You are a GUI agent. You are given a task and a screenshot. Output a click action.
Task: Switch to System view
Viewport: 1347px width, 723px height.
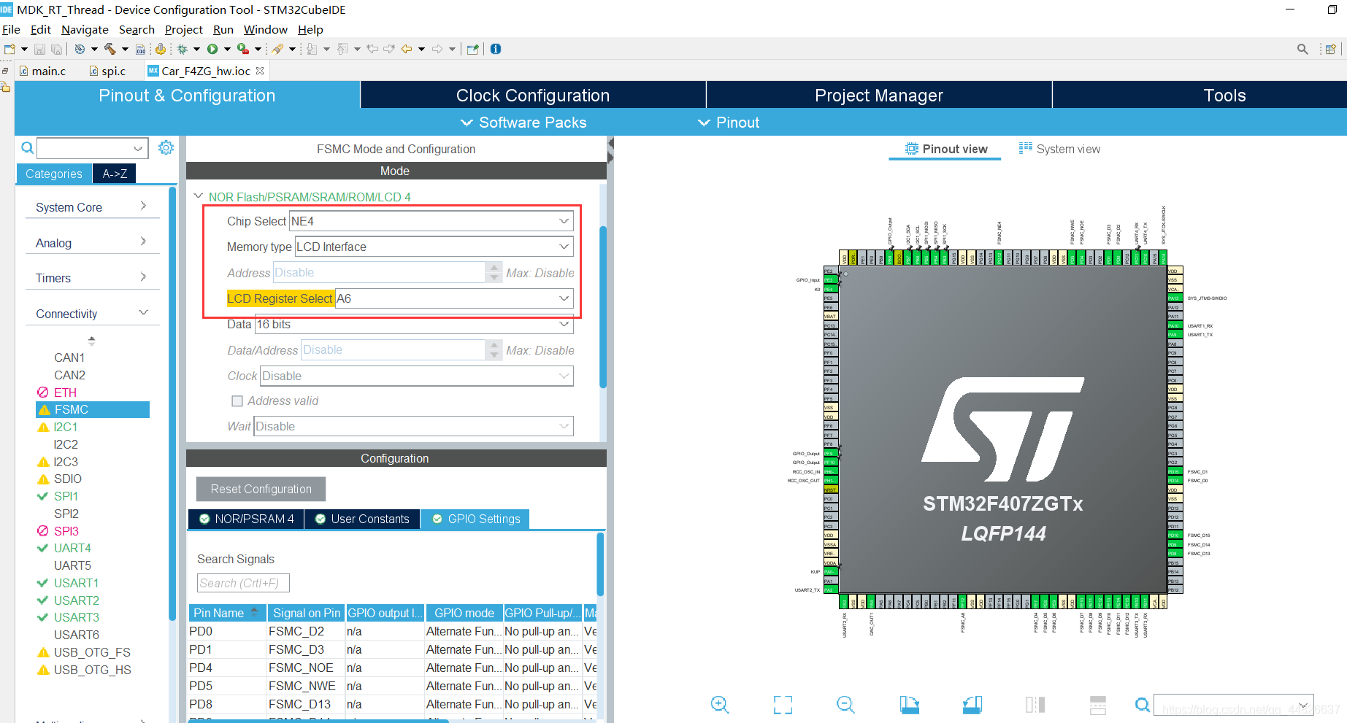coord(1059,149)
